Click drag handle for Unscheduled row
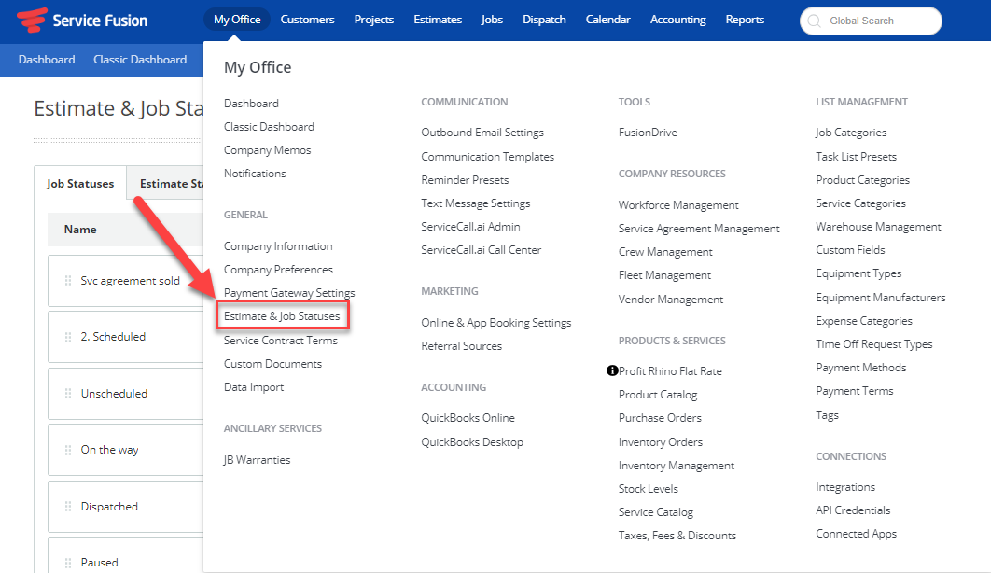The image size is (991, 573). tap(67, 394)
